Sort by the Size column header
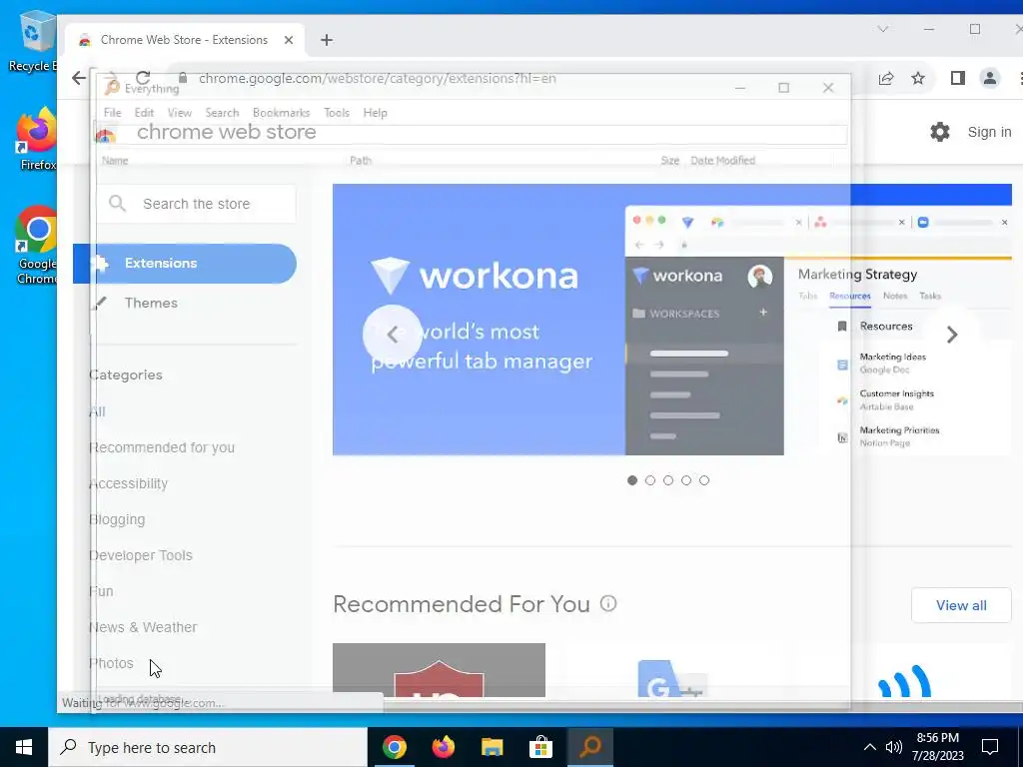 pyautogui.click(x=670, y=161)
